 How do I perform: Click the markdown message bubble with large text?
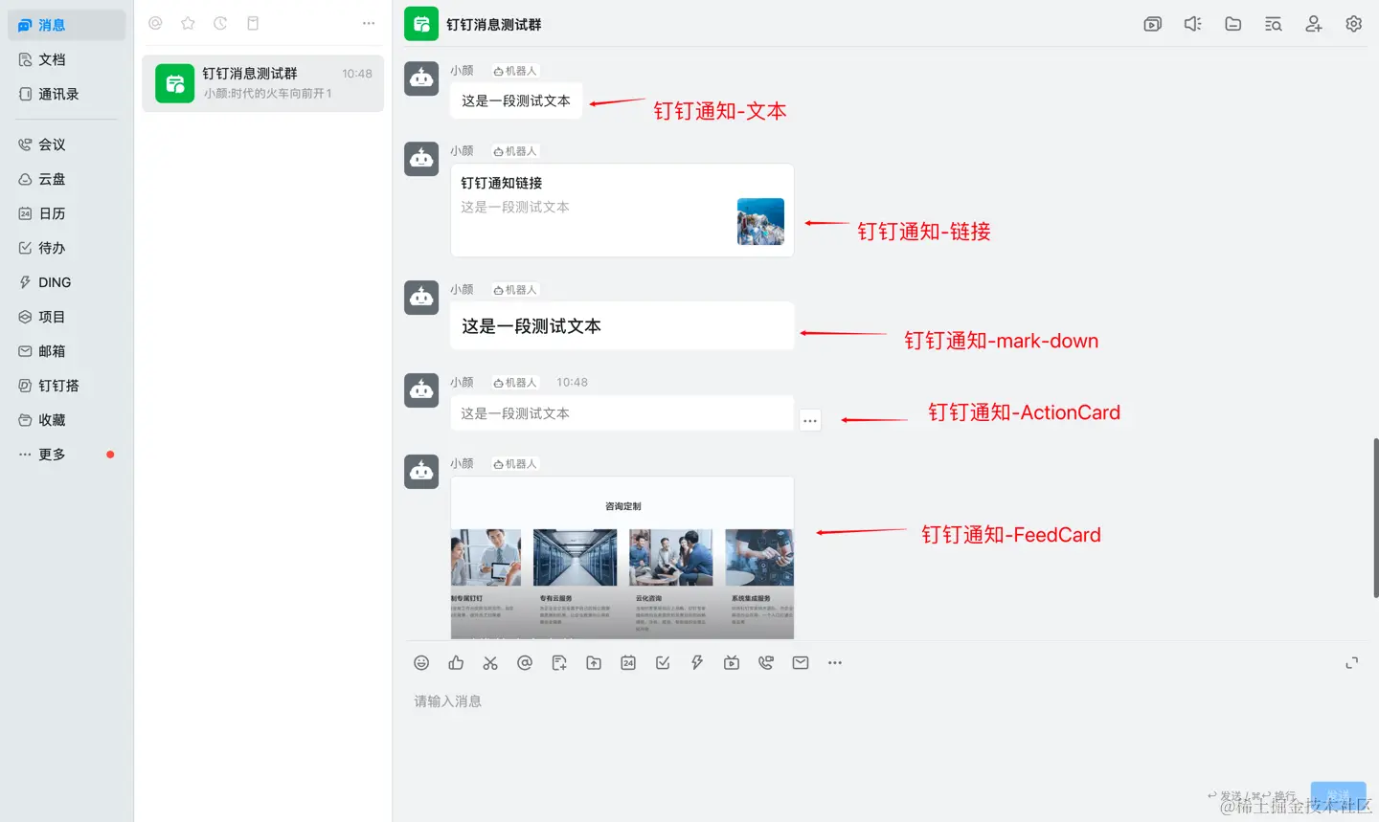pyautogui.click(x=622, y=326)
